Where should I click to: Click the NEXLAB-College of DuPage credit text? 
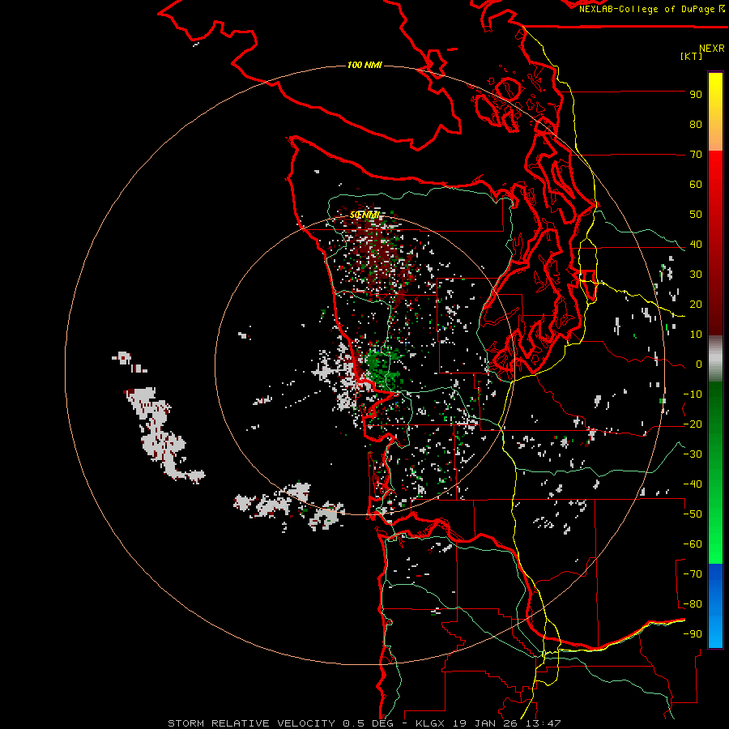click(x=651, y=9)
